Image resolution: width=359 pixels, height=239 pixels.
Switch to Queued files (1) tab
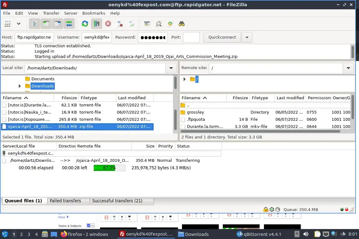pyautogui.click(x=25, y=201)
